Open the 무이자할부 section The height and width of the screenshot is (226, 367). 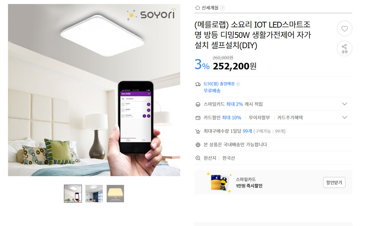coord(259,117)
